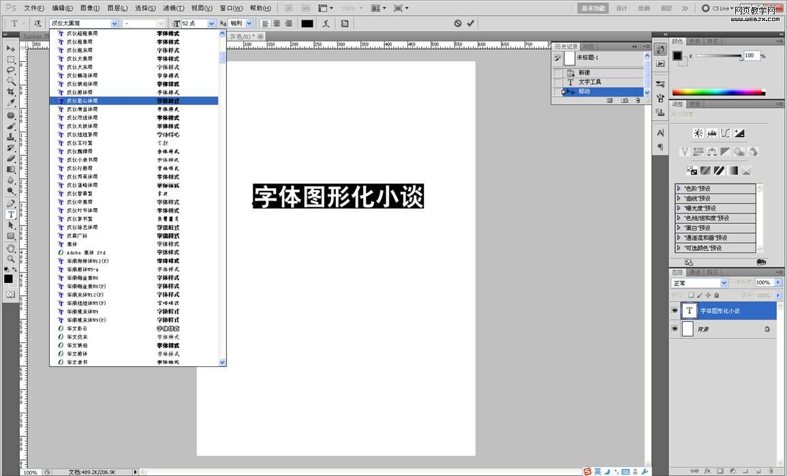787x476 pixels.
Task: Pick the Eyedropper tool
Action: 11,103
